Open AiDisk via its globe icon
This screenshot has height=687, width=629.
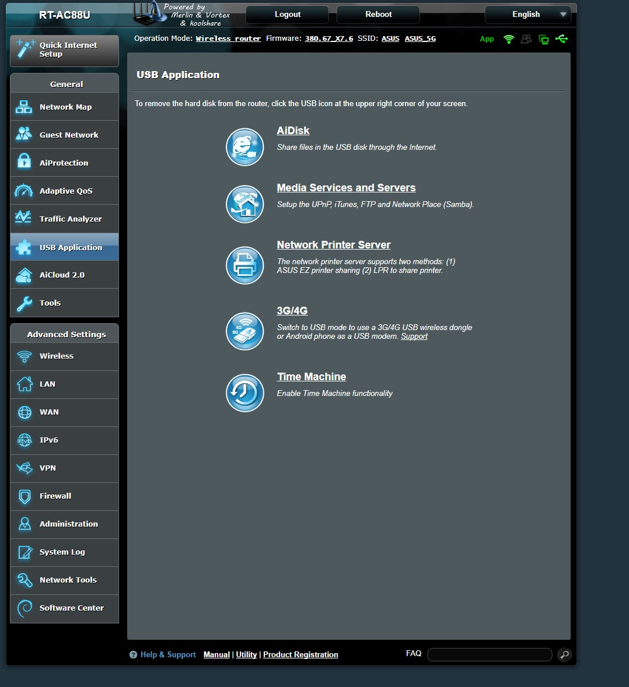(x=244, y=147)
